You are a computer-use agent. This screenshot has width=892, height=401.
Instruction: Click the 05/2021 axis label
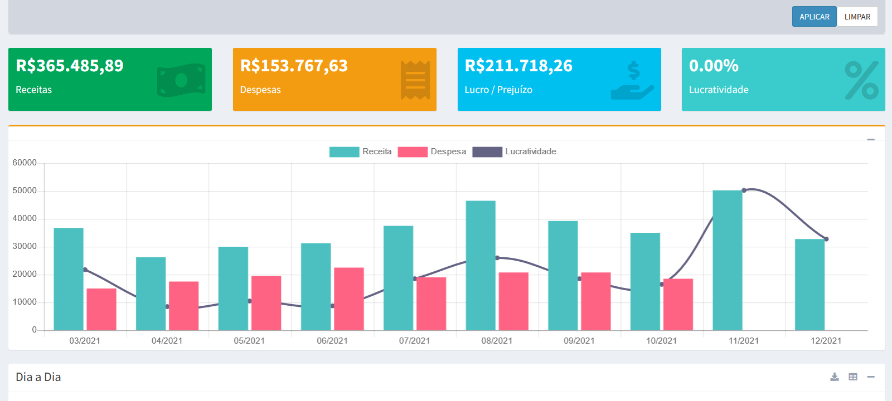point(249,341)
